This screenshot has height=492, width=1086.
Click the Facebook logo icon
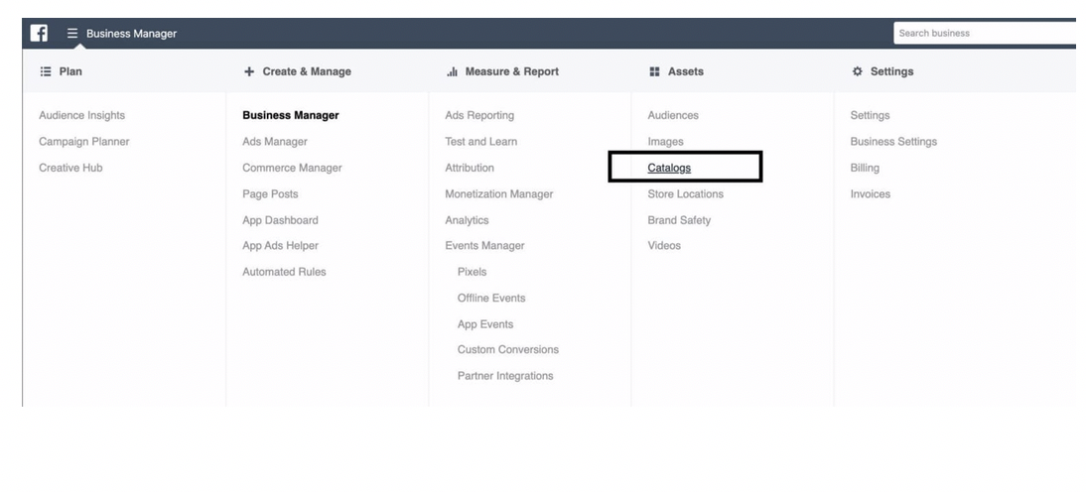39,33
